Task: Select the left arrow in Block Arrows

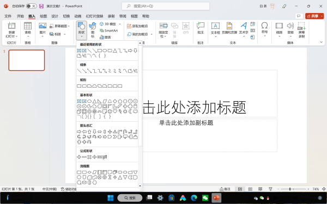Action: pyautogui.click(x=84, y=132)
